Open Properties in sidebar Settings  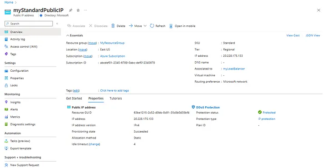(x=17, y=78)
